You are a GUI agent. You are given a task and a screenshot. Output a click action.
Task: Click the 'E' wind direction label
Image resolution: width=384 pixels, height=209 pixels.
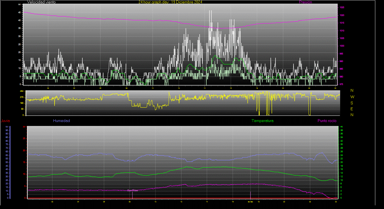tap(352, 109)
